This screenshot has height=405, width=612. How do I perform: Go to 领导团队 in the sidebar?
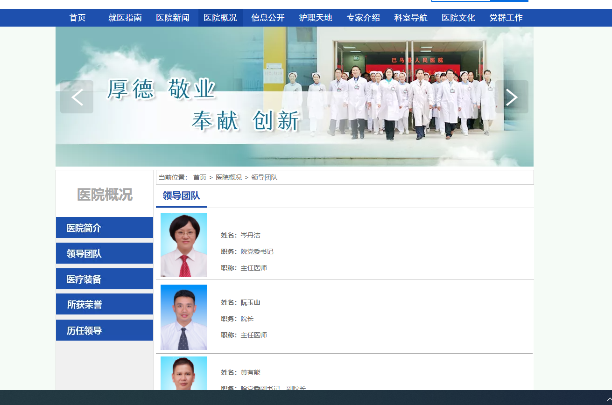point(105,253)
